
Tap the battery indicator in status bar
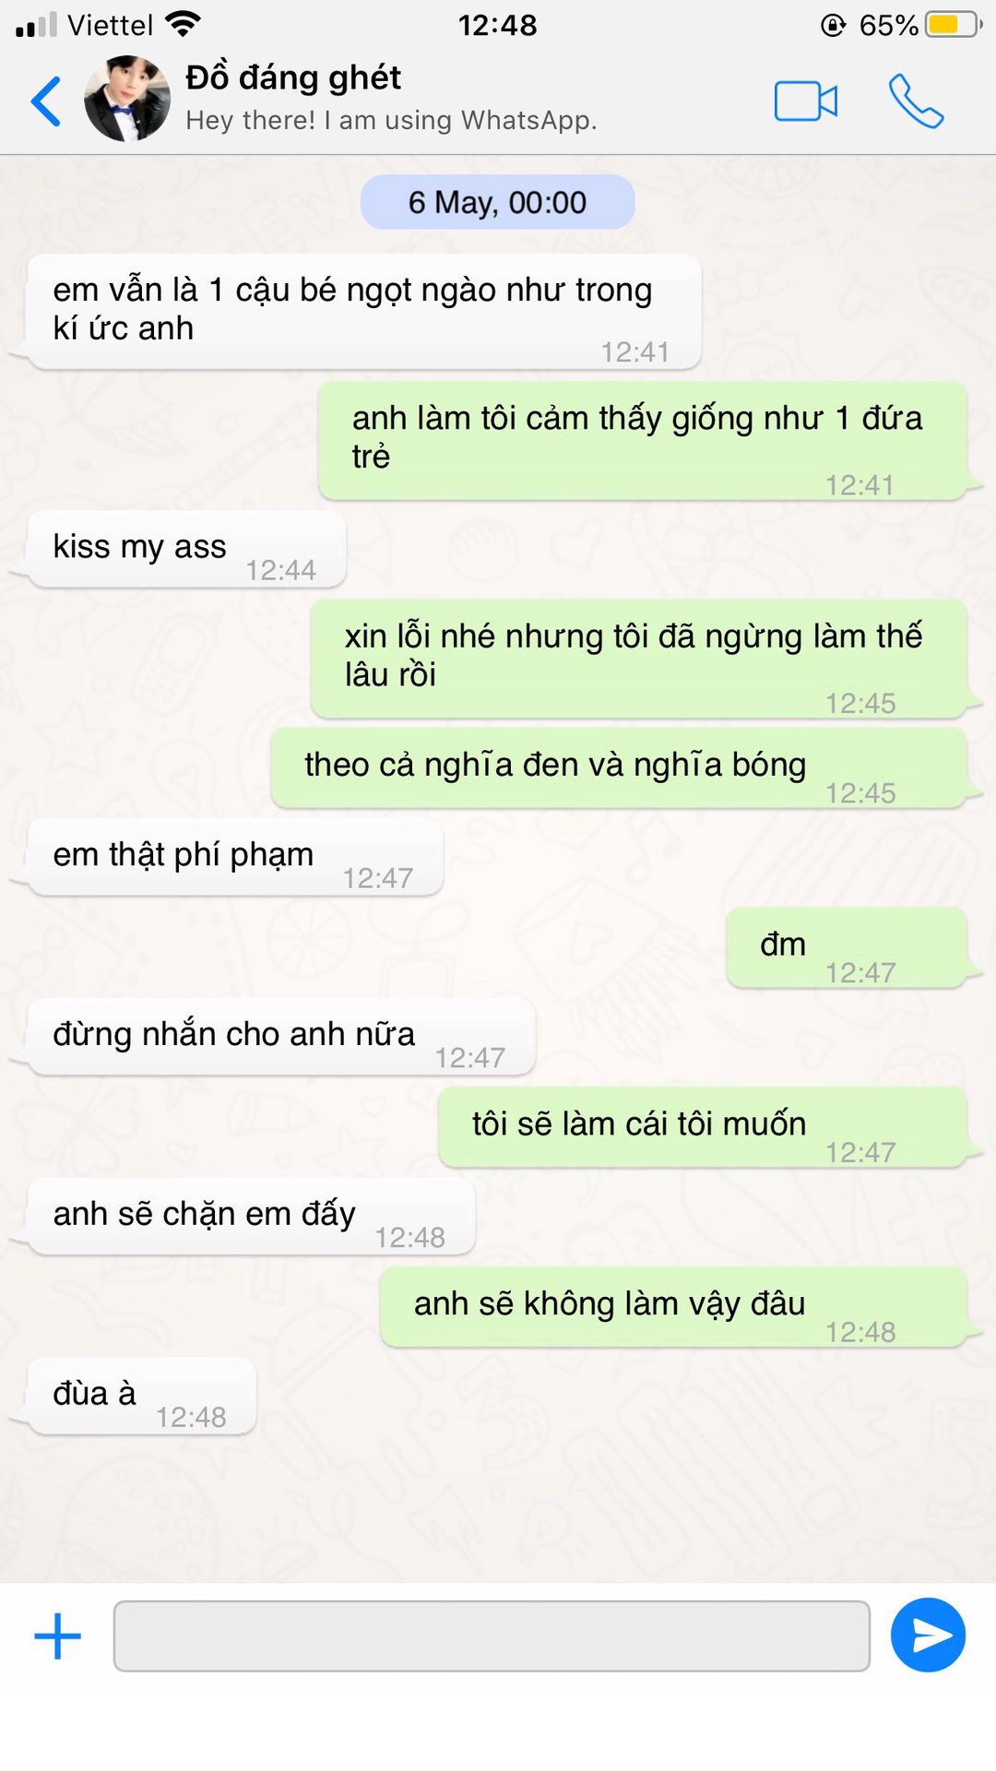tap(954, 25)
